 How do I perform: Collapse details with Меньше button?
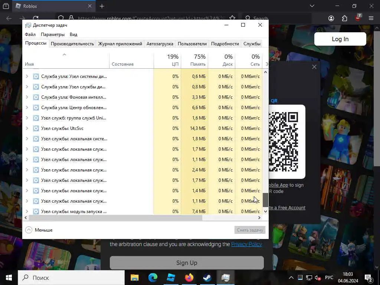(x=39, y=230)
